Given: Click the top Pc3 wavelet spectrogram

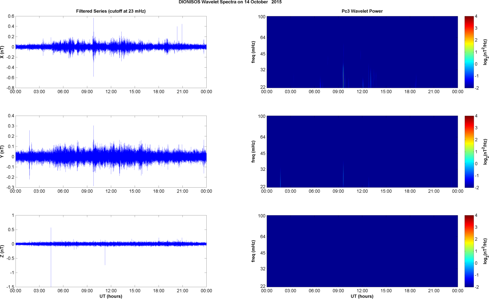Looking at the screenshot, I should click(362, 52).
